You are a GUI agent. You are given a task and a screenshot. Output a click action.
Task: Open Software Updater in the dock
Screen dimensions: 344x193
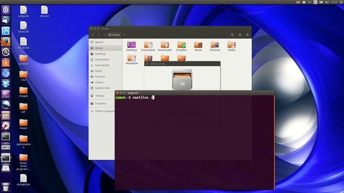click(6, 52)
